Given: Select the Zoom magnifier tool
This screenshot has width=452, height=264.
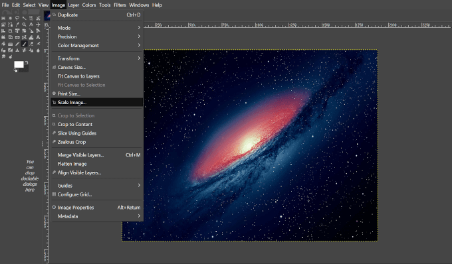Looking at the screenshot, I should pos(24,25).
